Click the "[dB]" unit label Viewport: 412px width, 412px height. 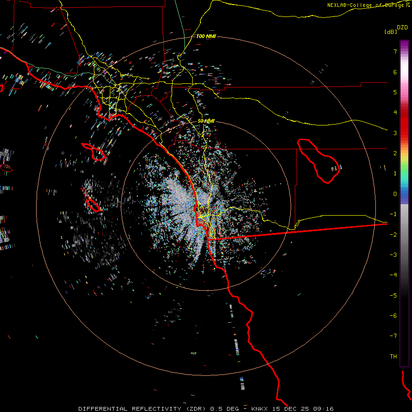(391, 32)
